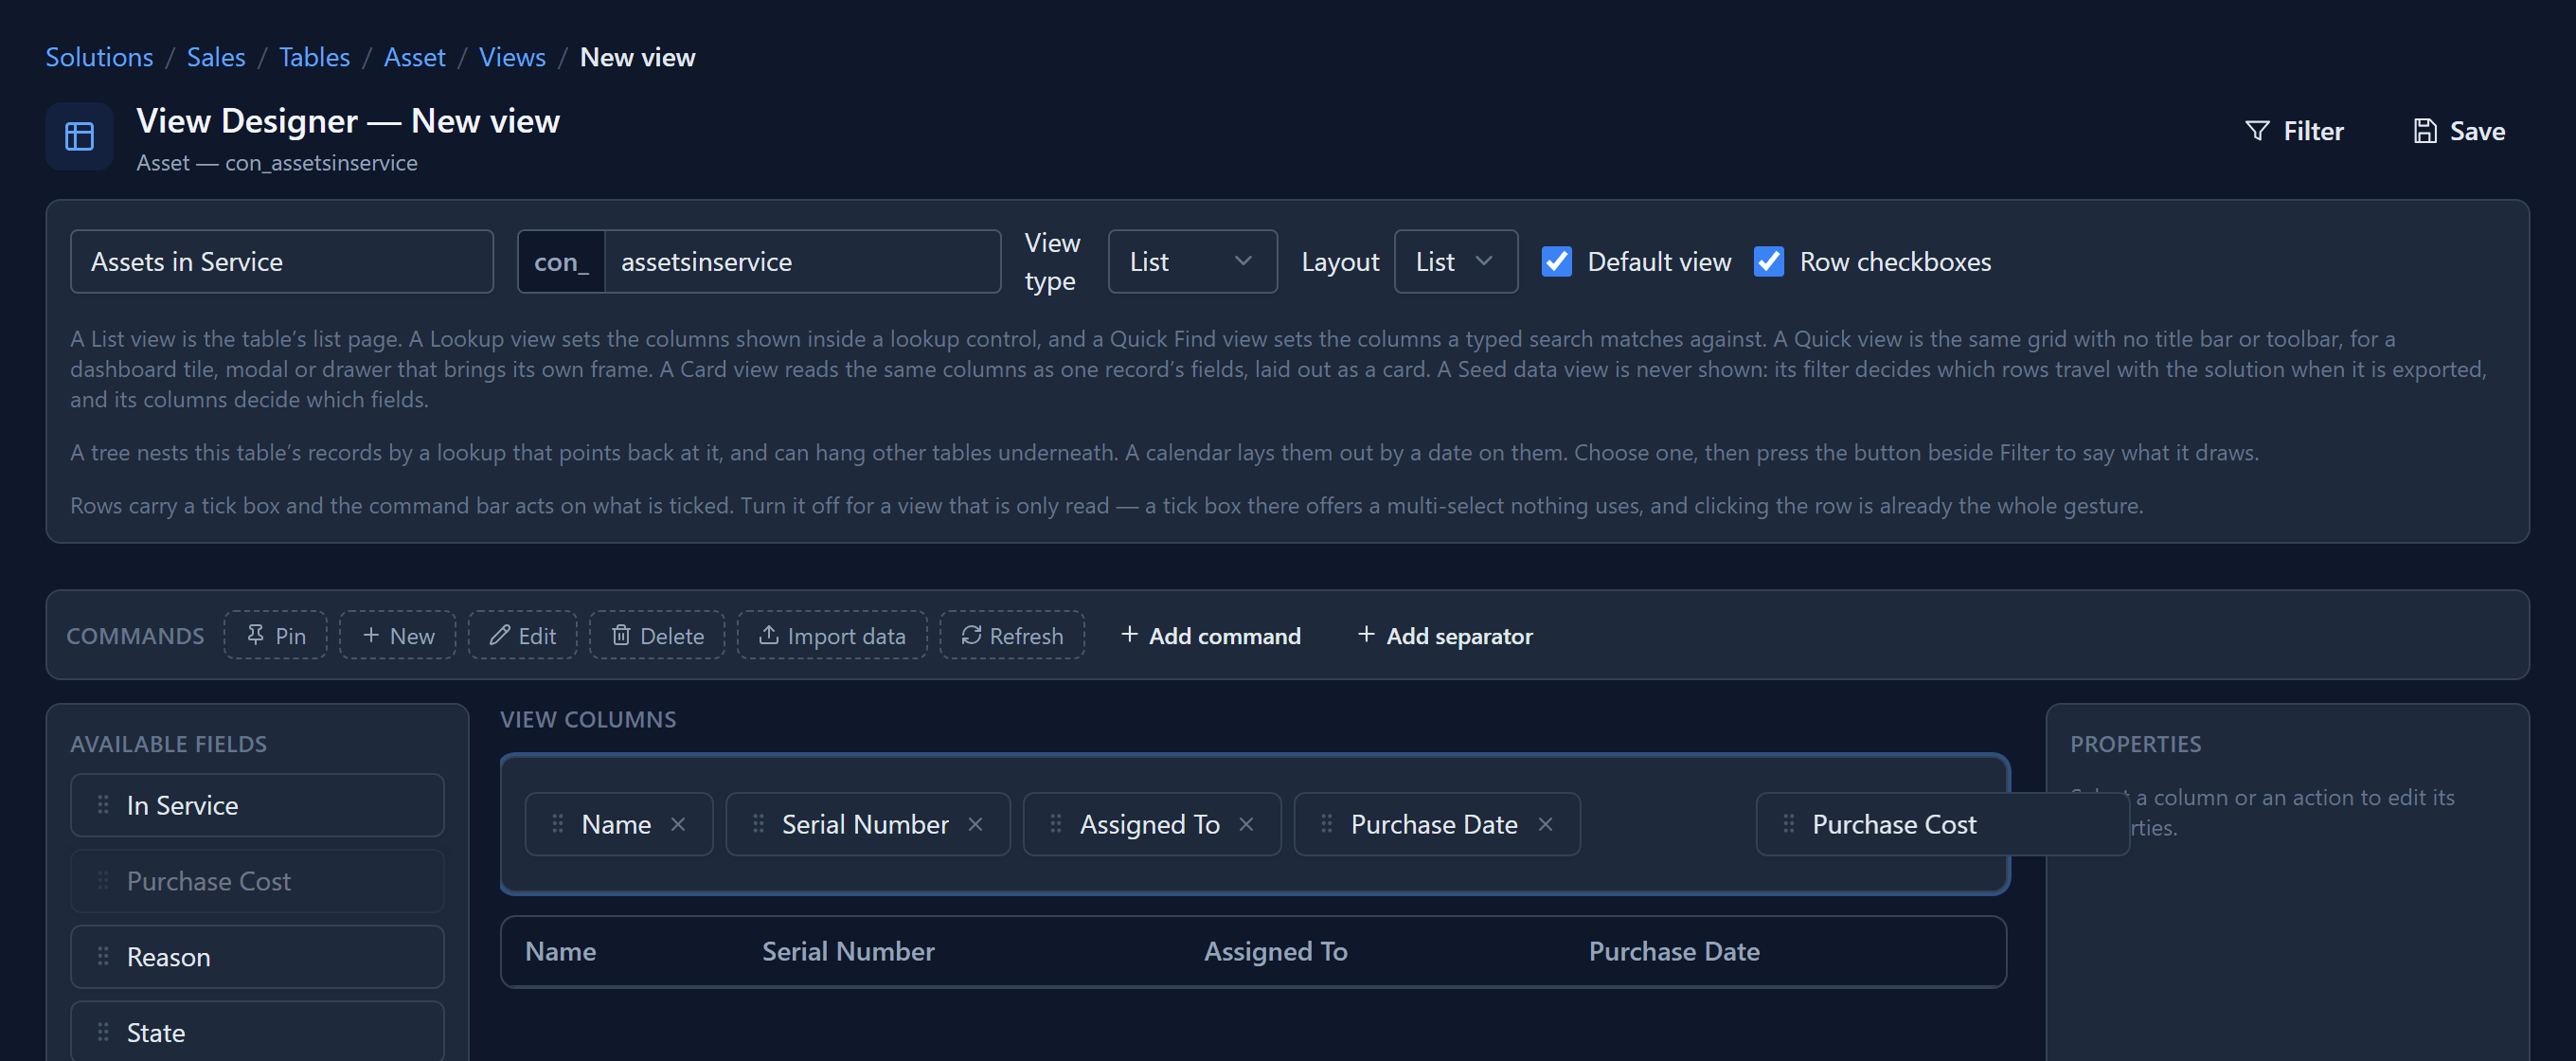The width and height of the screenshot is (2576, 1061).
Task: Click the Reason field grip icon
Action: click(x=103, y=957)
